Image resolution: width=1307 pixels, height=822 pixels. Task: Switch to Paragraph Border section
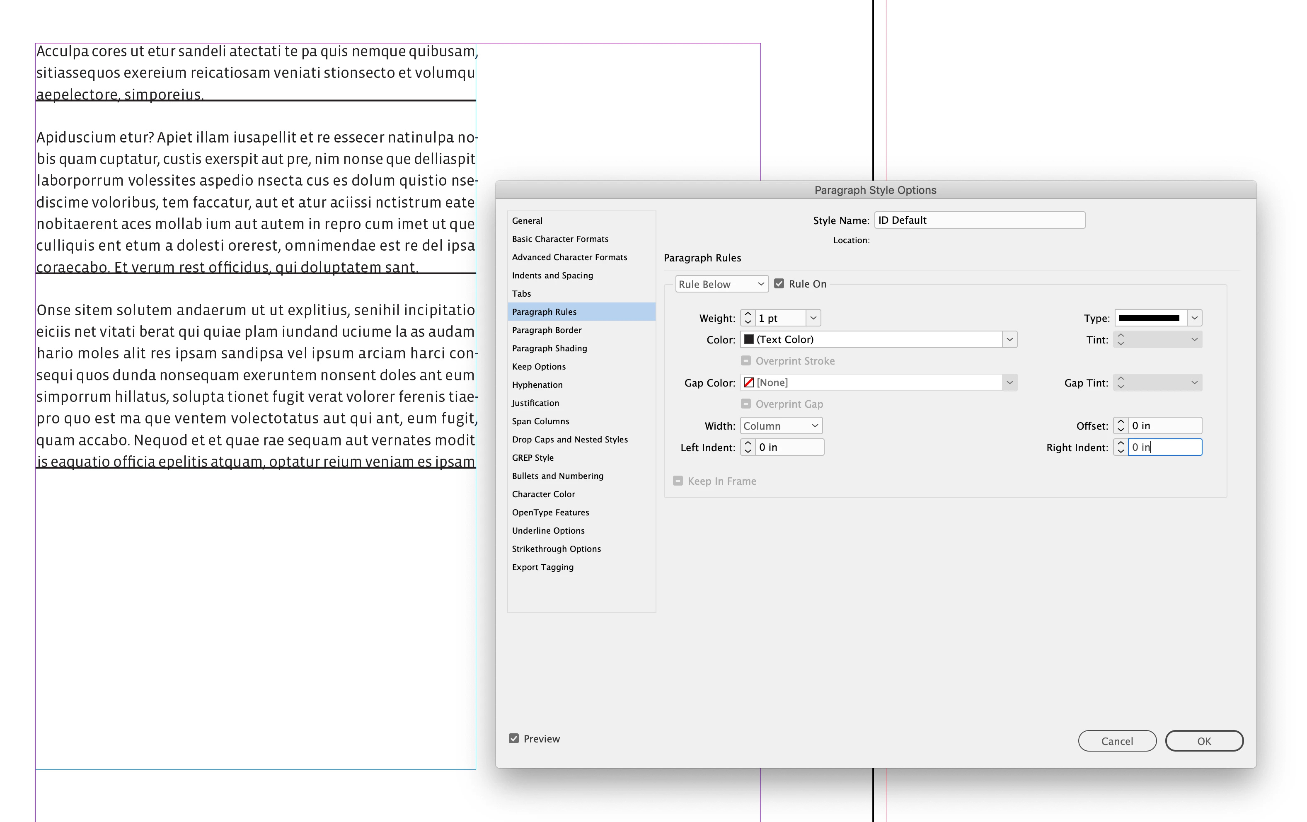(546, 330)
